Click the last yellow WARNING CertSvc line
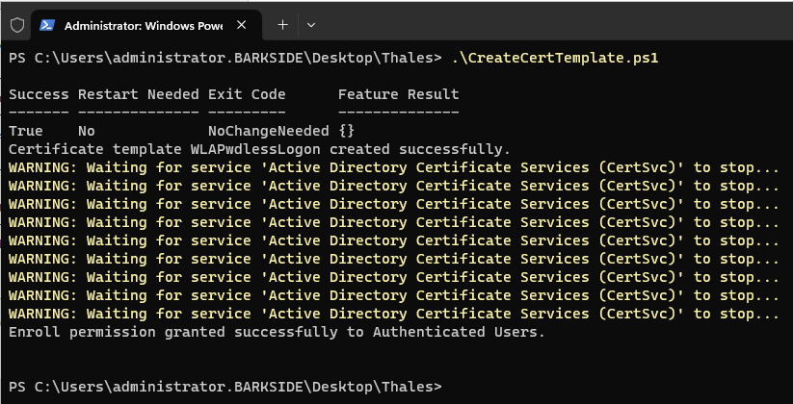The width and height of the screenshot is (793, 404). (393, 314)
